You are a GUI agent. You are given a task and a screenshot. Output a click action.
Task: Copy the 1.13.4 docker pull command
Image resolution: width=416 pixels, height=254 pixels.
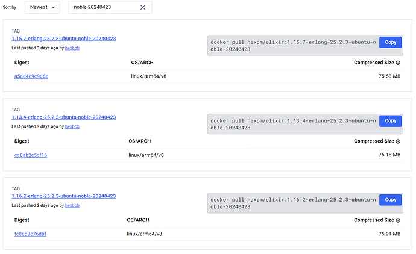[390, 120]
